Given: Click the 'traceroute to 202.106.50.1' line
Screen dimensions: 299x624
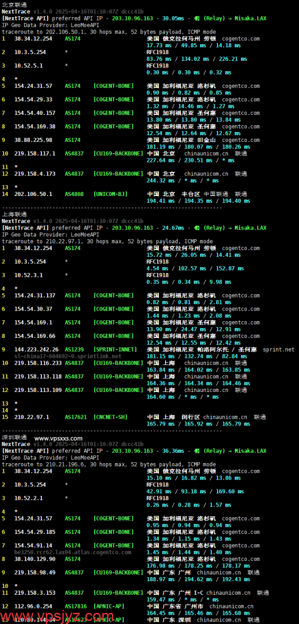Looking at the screenshot, I should (x=109, y=32).
